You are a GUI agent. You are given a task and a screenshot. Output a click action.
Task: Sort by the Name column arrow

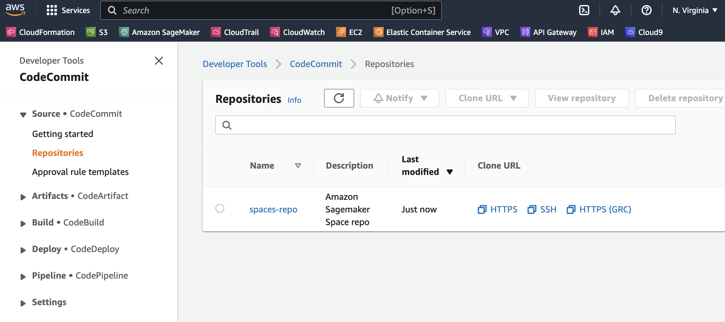point(298,166)
